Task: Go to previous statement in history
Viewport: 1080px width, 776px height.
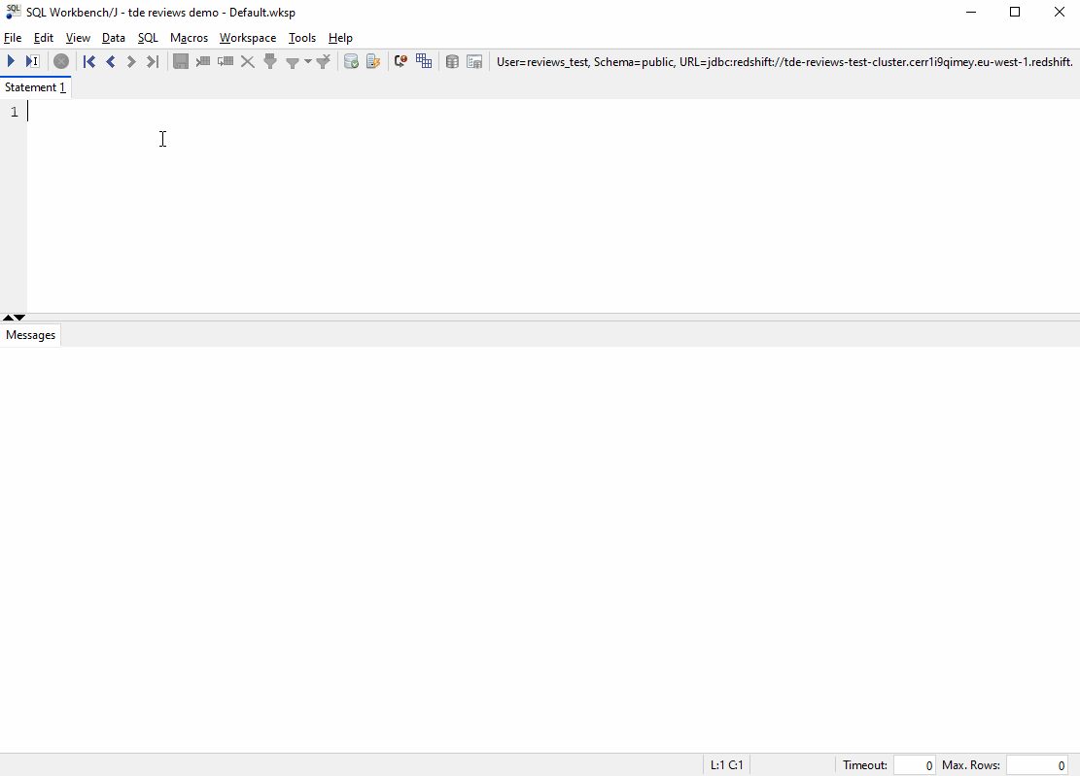Action: [110, 61]
